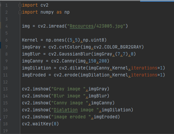
Task: Click the misspelled "Dialation" word on line 16
Action: click(66, 110)
